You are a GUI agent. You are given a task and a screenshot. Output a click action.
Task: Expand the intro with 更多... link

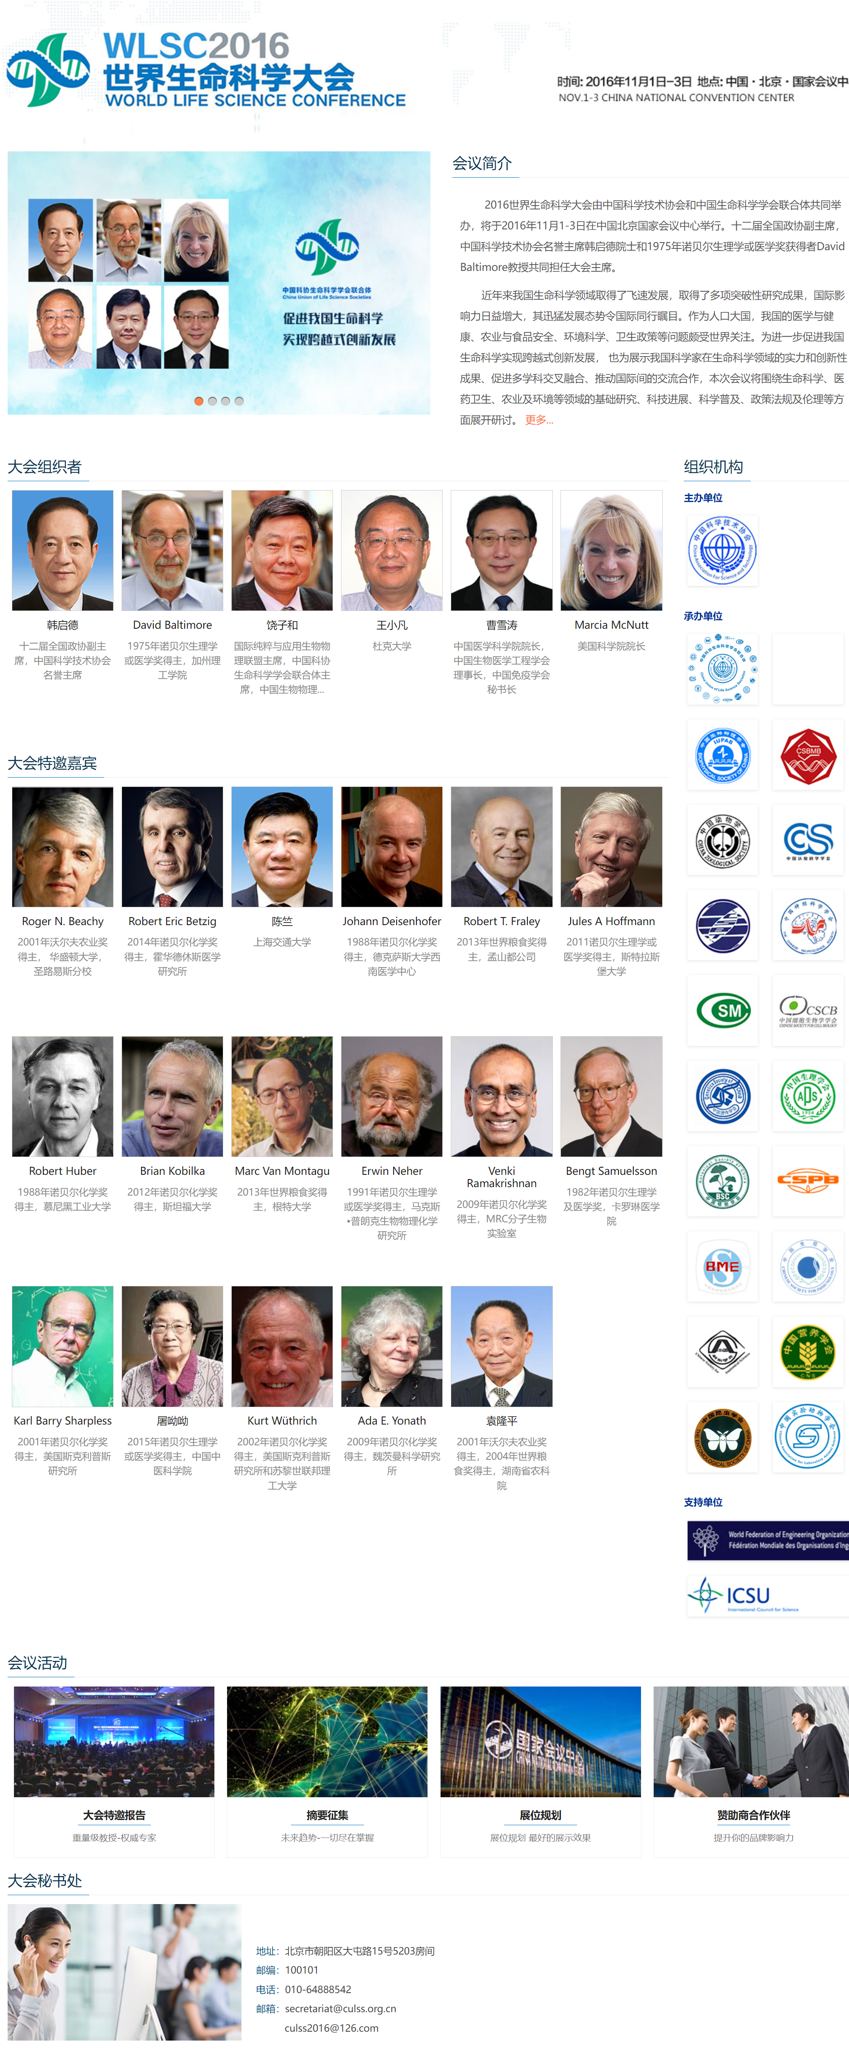pyautogui.click(x=539, y=420)
